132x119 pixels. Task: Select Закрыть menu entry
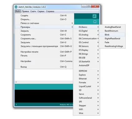[44, 31]
